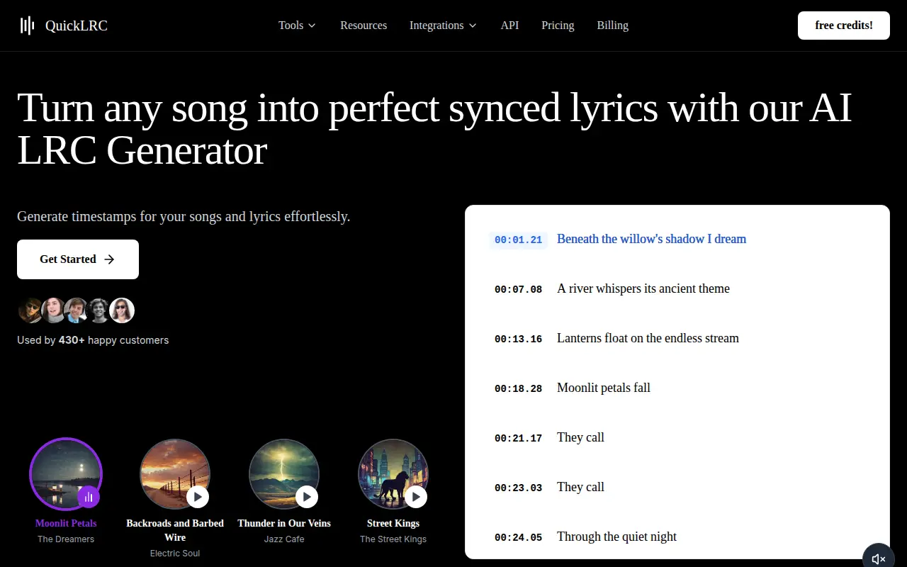This screenshot has width=907, height=567.
Task: Expand the Integrations dropdown menu
Action: pyautogui.click(x=443, y=26)
